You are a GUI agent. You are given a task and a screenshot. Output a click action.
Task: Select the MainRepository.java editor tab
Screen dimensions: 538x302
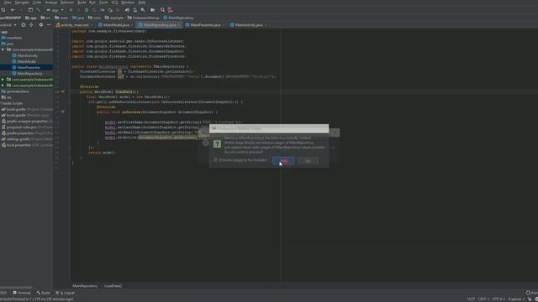point(159,25)
